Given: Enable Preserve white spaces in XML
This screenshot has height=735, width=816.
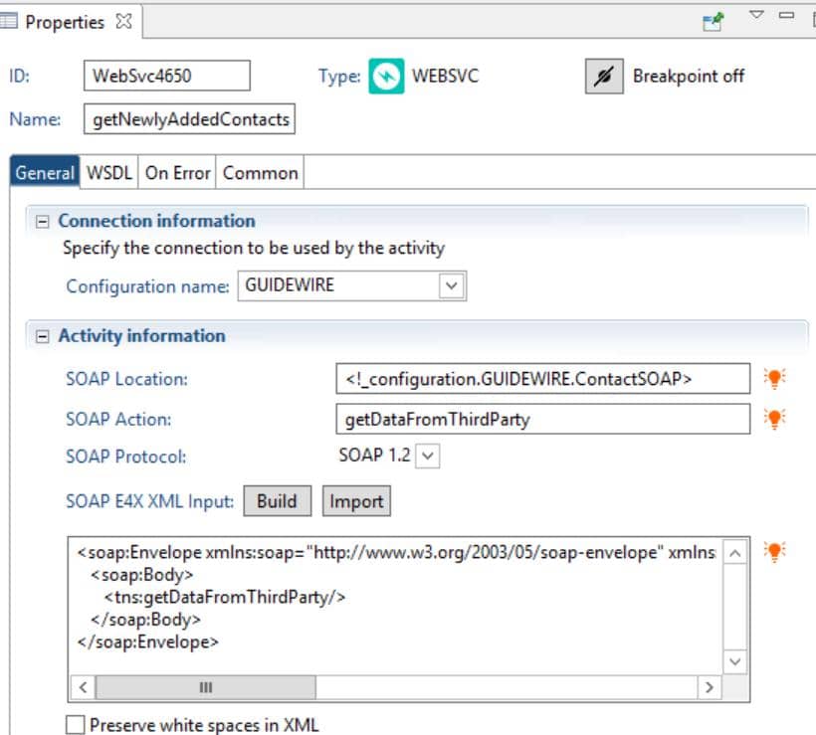Looking at the screenshot, I should click(76, 725).
